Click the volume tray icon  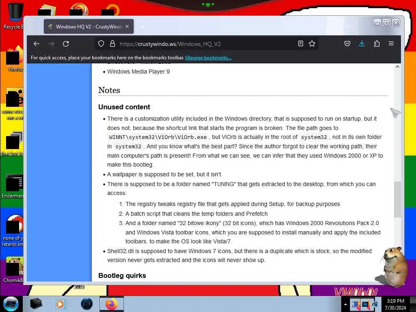(375, 305)
